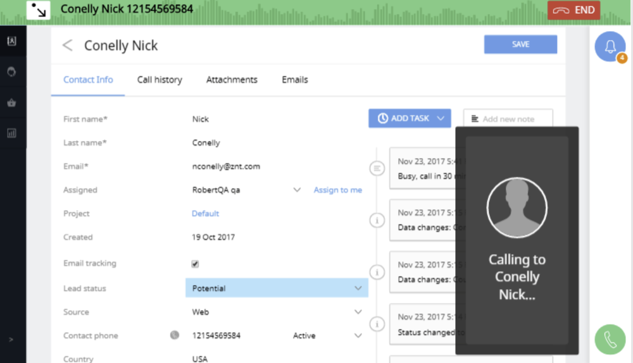Switch to the Call history tab
Screen dimensions: 633x363
[x=160, y=80]
